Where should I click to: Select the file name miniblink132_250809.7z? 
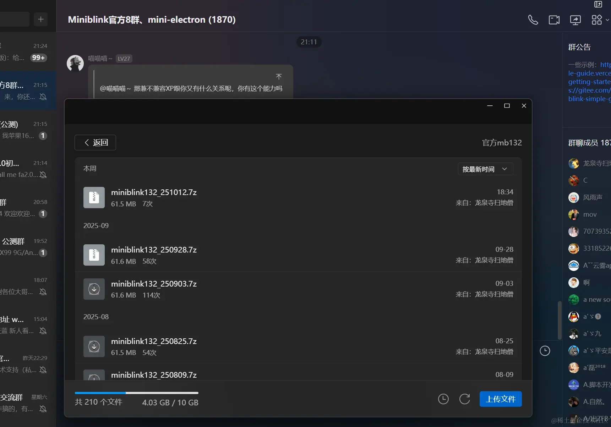(154, 375)
